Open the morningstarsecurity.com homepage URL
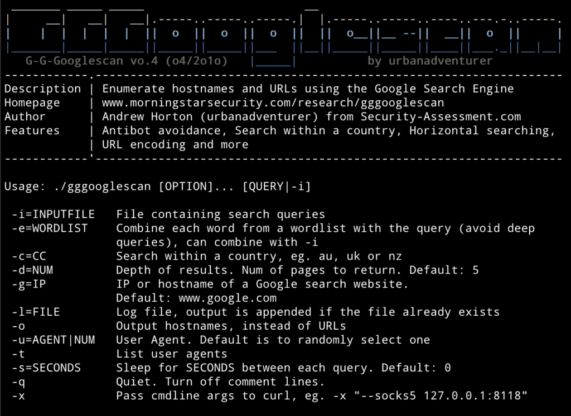 pos(273,103)
